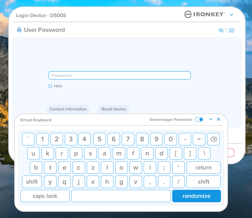
Task: Tap the number 8 key
Action: coord(142,139)
